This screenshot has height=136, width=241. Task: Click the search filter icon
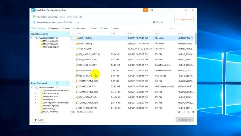(192, 29)
